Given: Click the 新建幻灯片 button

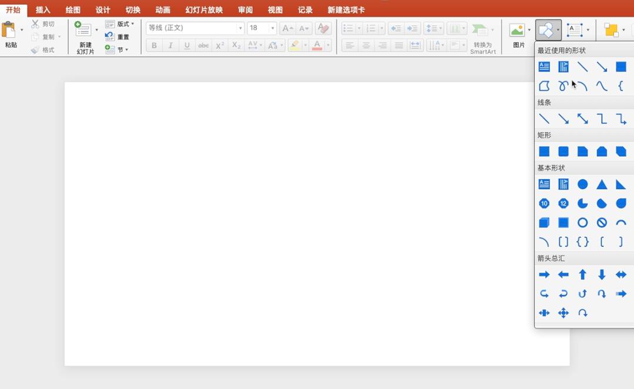Looking at the screenshot, I should pos(85,38).
